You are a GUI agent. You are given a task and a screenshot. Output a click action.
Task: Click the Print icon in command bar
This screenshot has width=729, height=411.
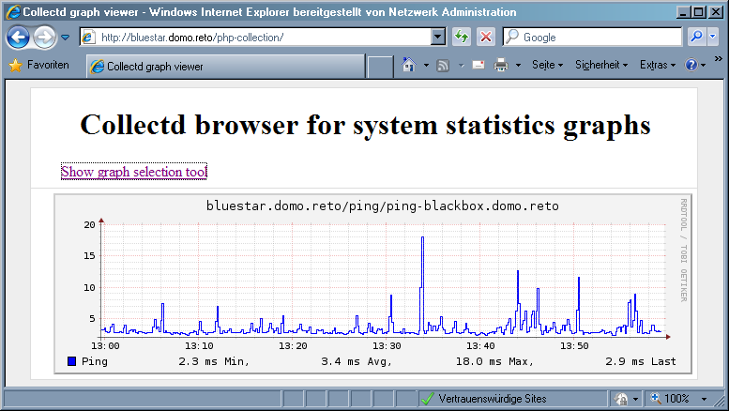click(501, 66)
